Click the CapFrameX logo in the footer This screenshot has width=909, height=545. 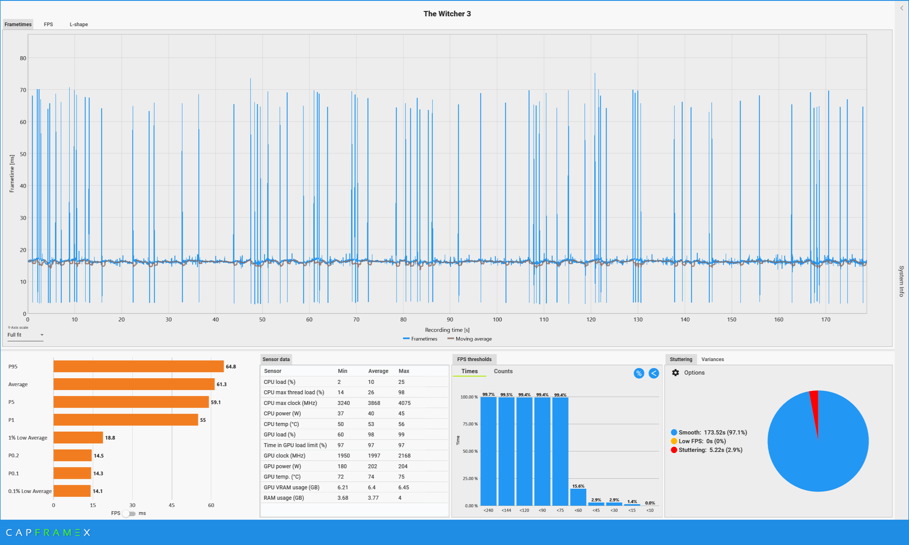click(48, 532)
